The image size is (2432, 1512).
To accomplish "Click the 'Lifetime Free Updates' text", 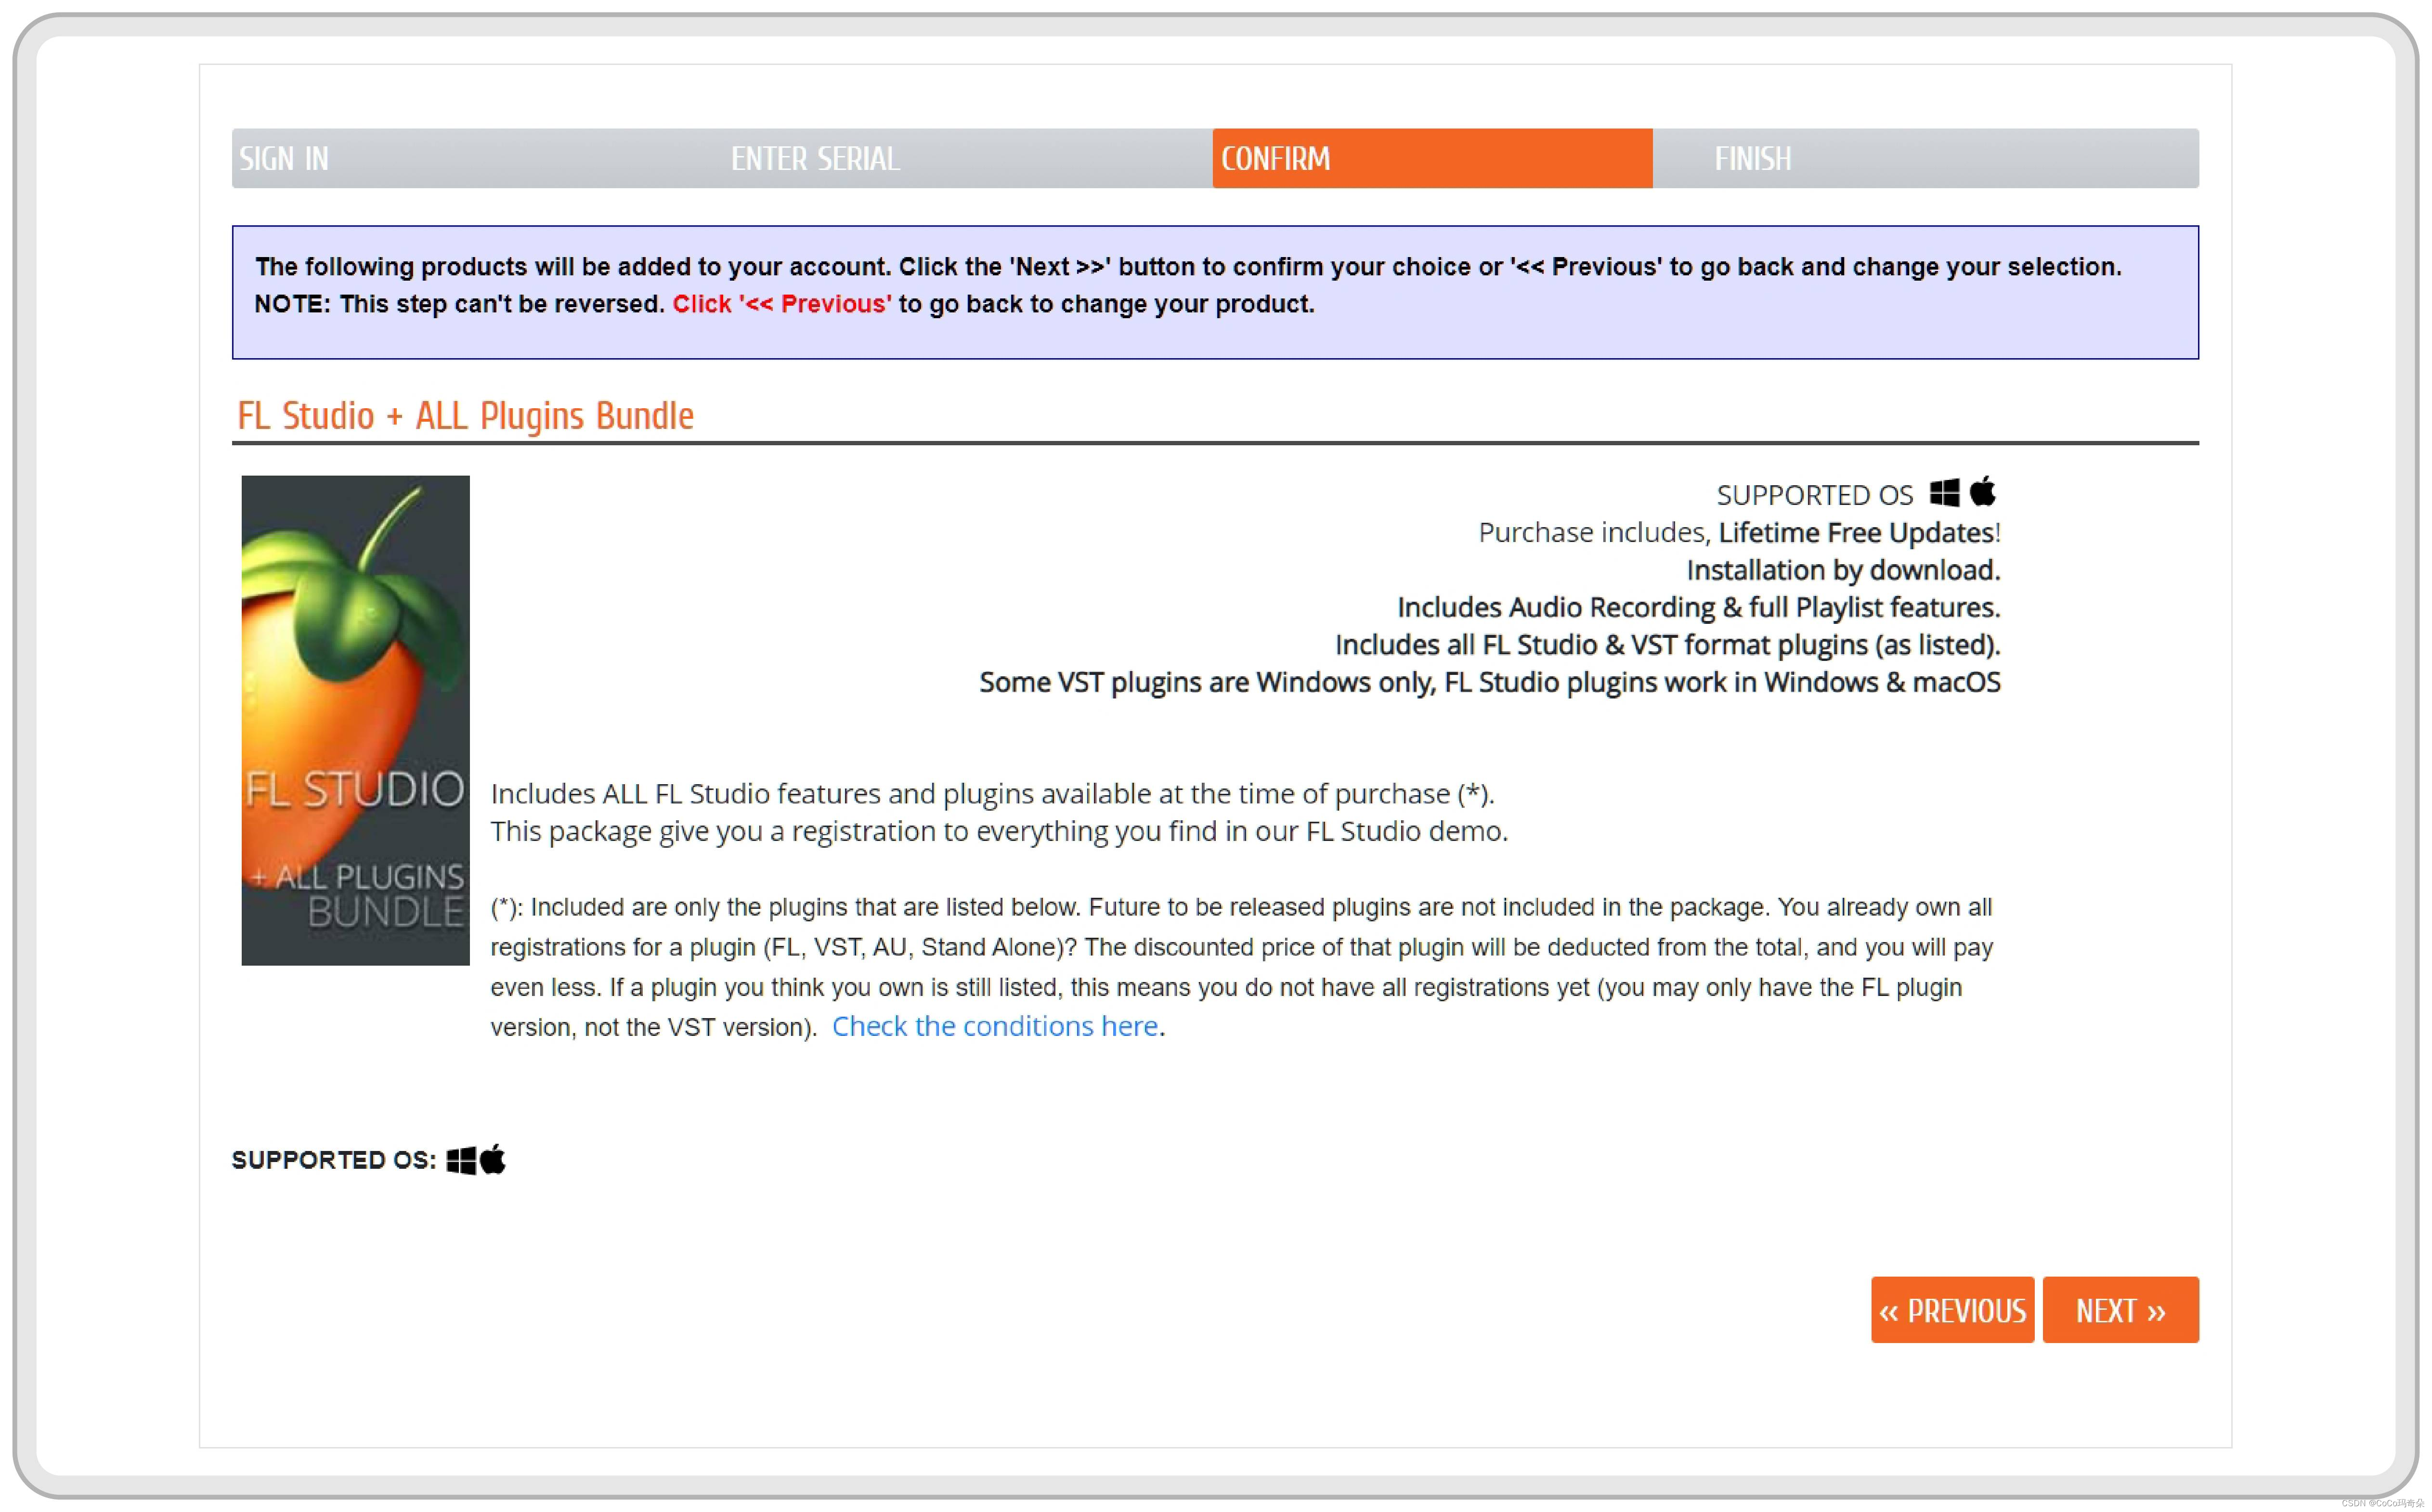I will pyautogui.click(x=1857, y=532).
